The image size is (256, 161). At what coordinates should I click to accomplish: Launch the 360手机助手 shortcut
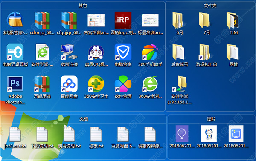pyautogui.click(x=150, y=52)
